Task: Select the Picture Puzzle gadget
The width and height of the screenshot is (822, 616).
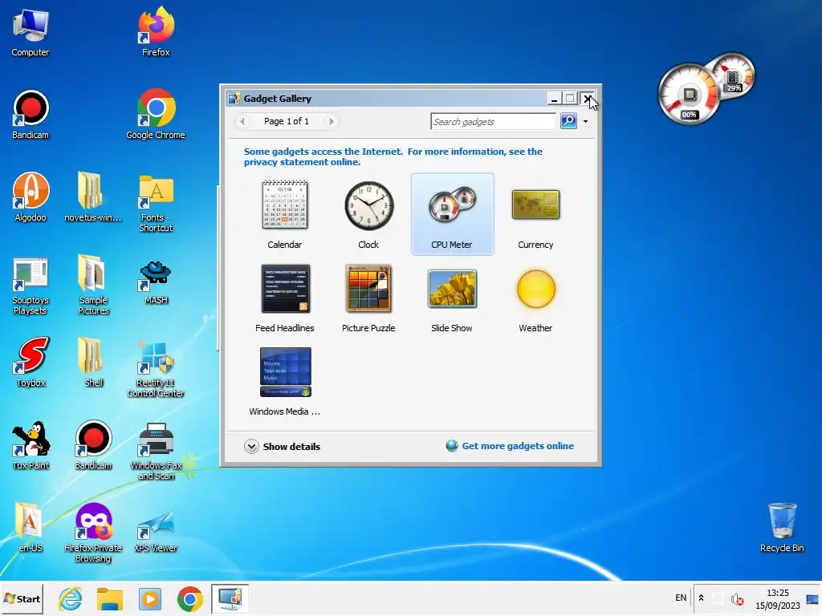Action: click(368, 298)
